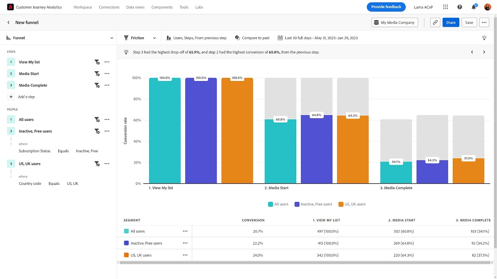Screen dimensions: 497x279
Task: Select the View My list step row
Action: (58, 62)
